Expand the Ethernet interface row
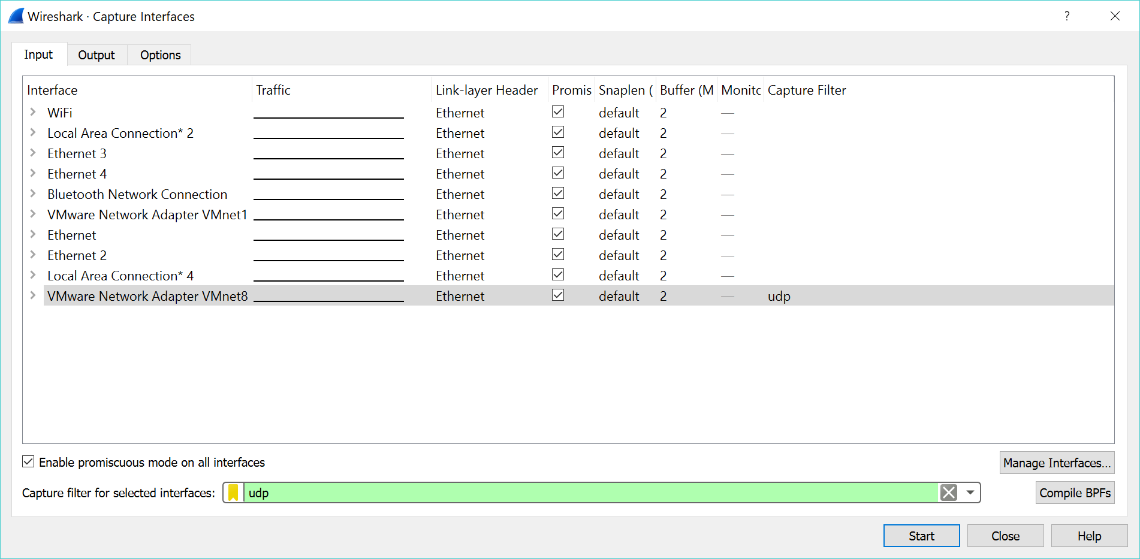This screenshot has height=559, width=1140. tap(33, 234)
